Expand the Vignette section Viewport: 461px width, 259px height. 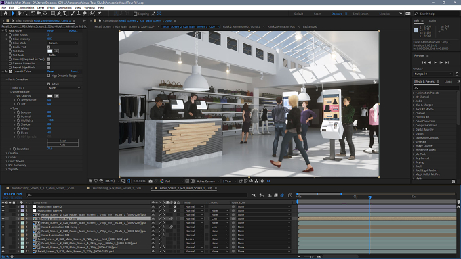click(x=7, y=170)
